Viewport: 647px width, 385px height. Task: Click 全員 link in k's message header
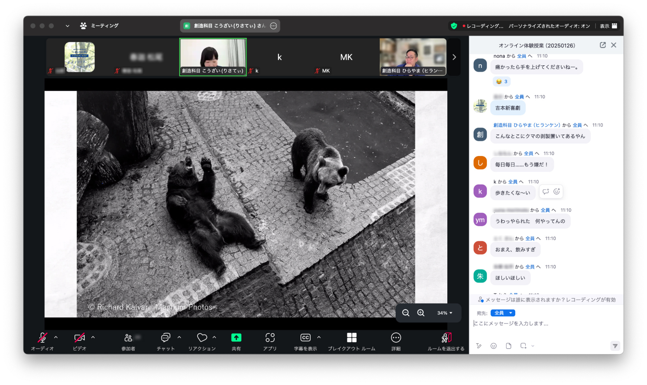click(x=513, y=182)
